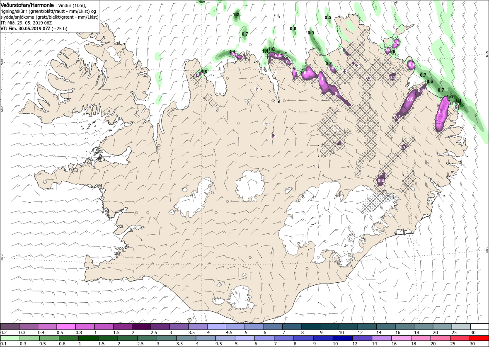Click the 1.2 precipitation value on map
489x347 pixels.
pos(236,15)
